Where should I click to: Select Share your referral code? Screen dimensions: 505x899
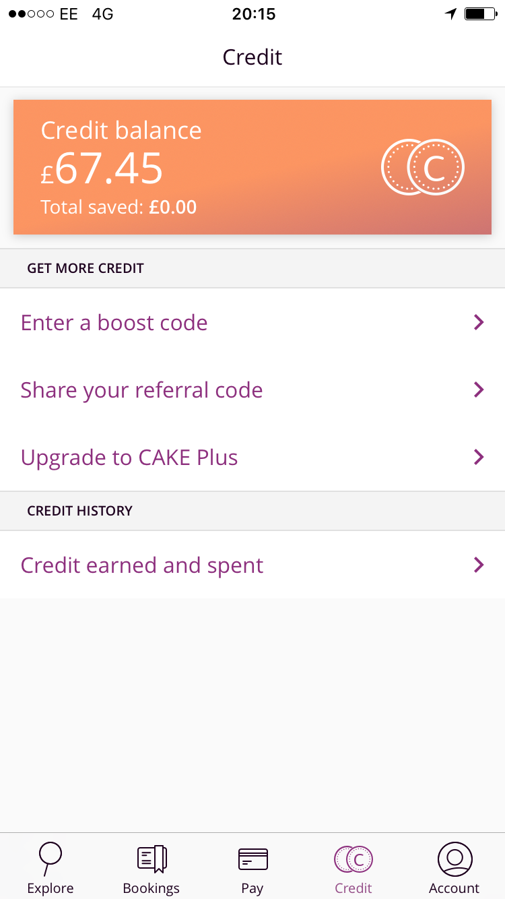coord(141,390)
